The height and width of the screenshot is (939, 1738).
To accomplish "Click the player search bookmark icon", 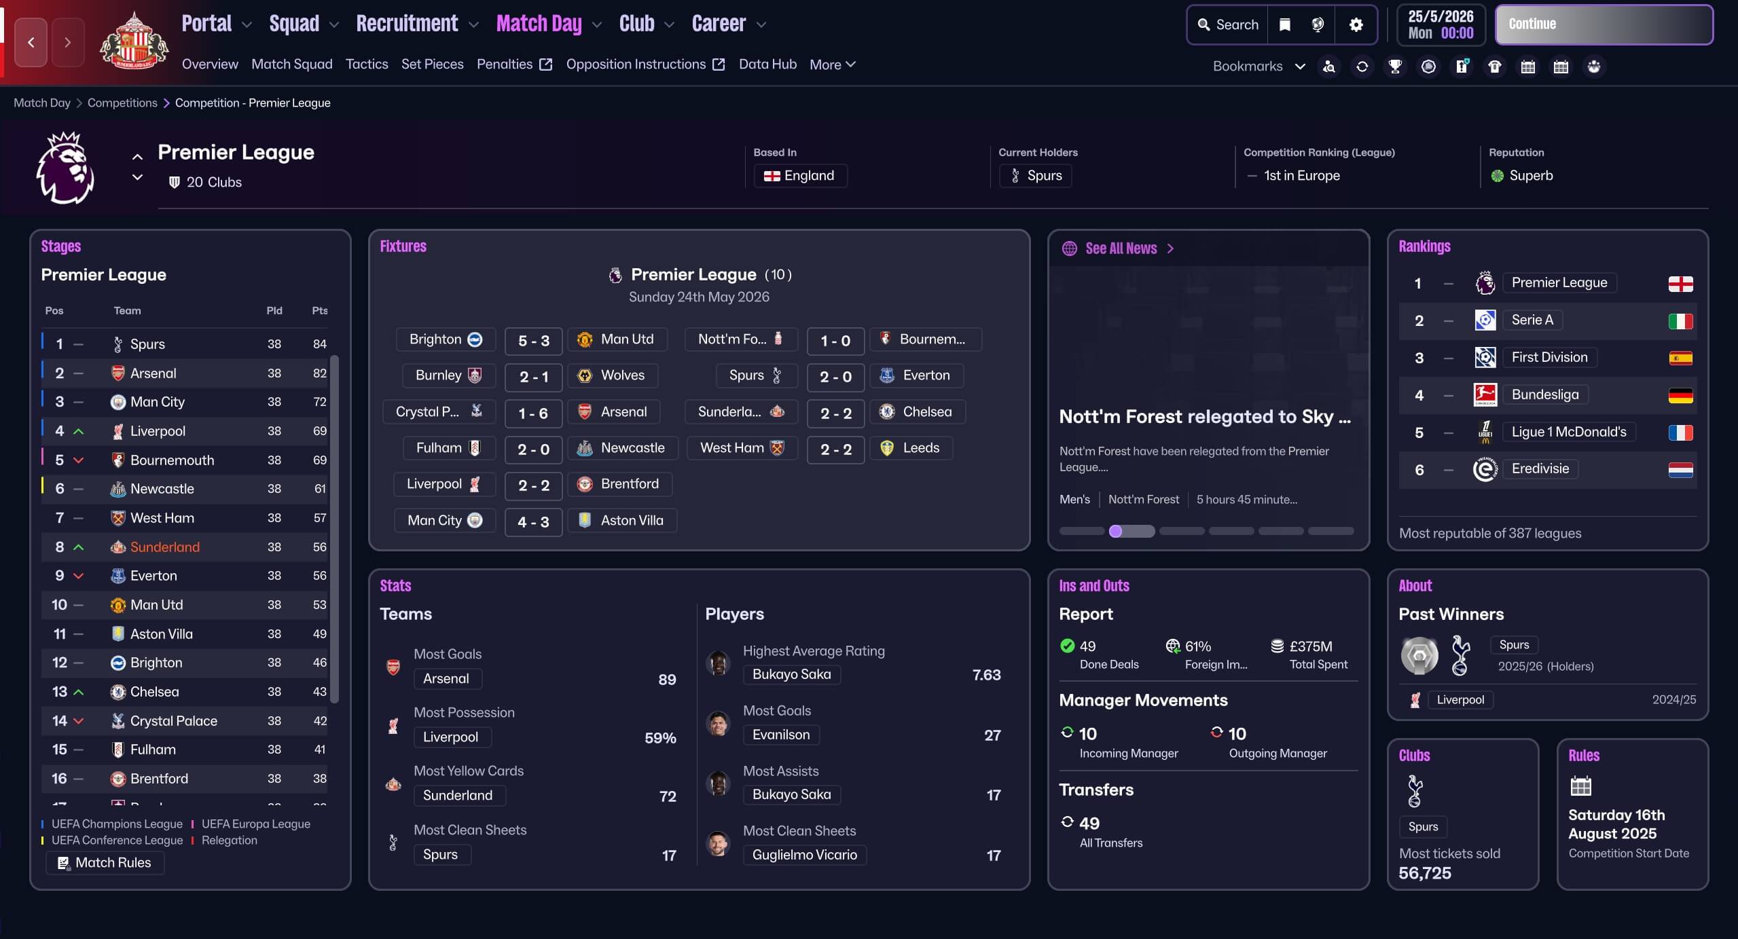I will click(1329, 67).
